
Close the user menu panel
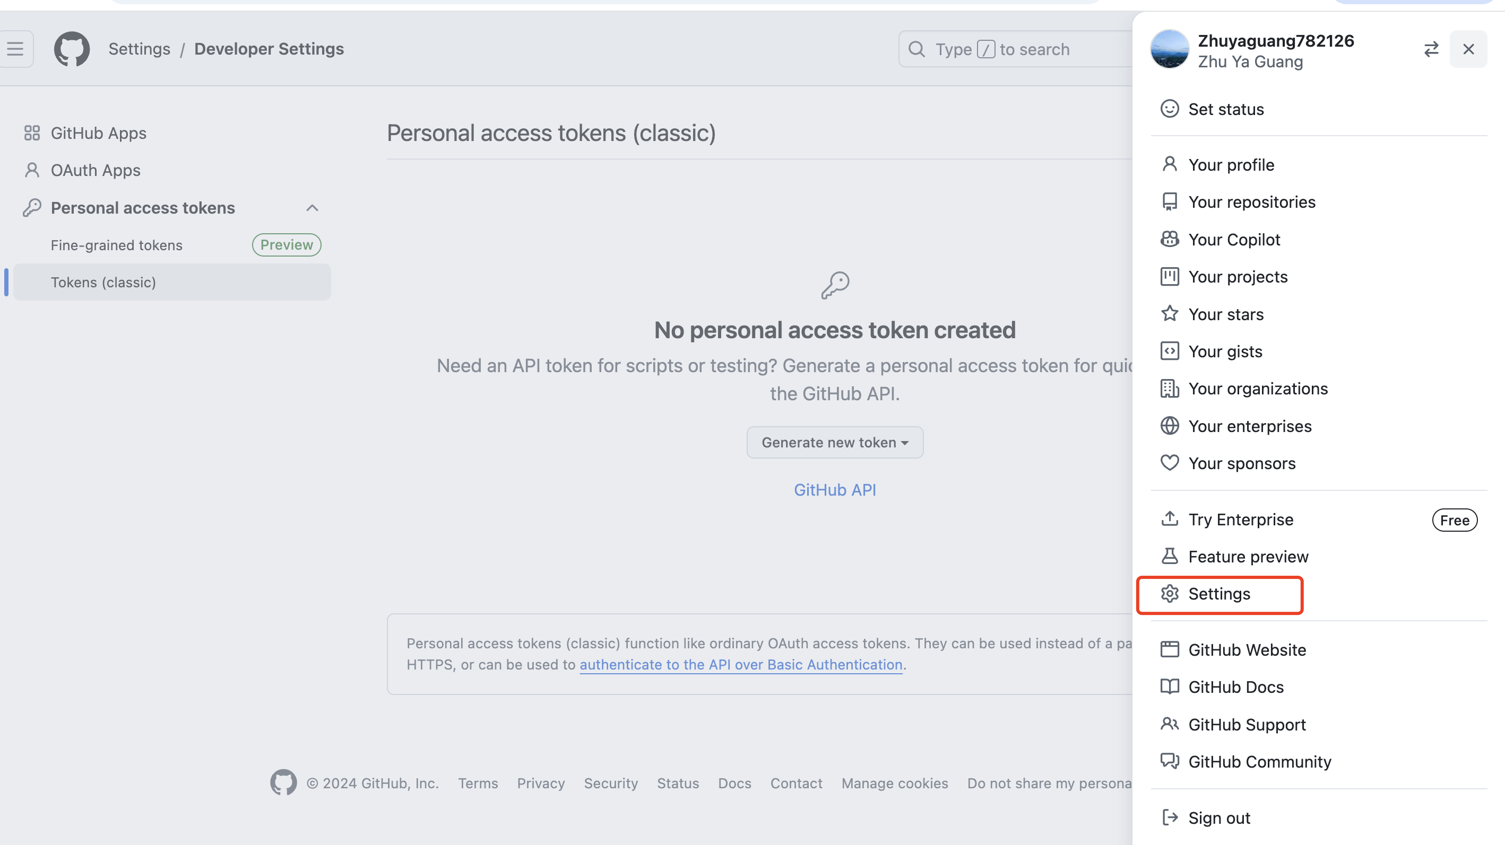1468,49
